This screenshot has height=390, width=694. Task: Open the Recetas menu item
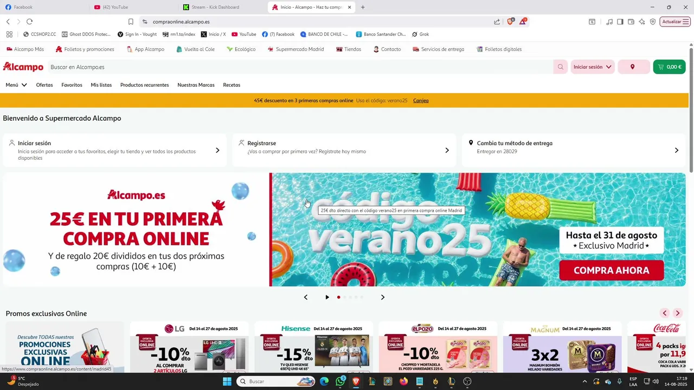pyautogui.click(x=232, y=85)
